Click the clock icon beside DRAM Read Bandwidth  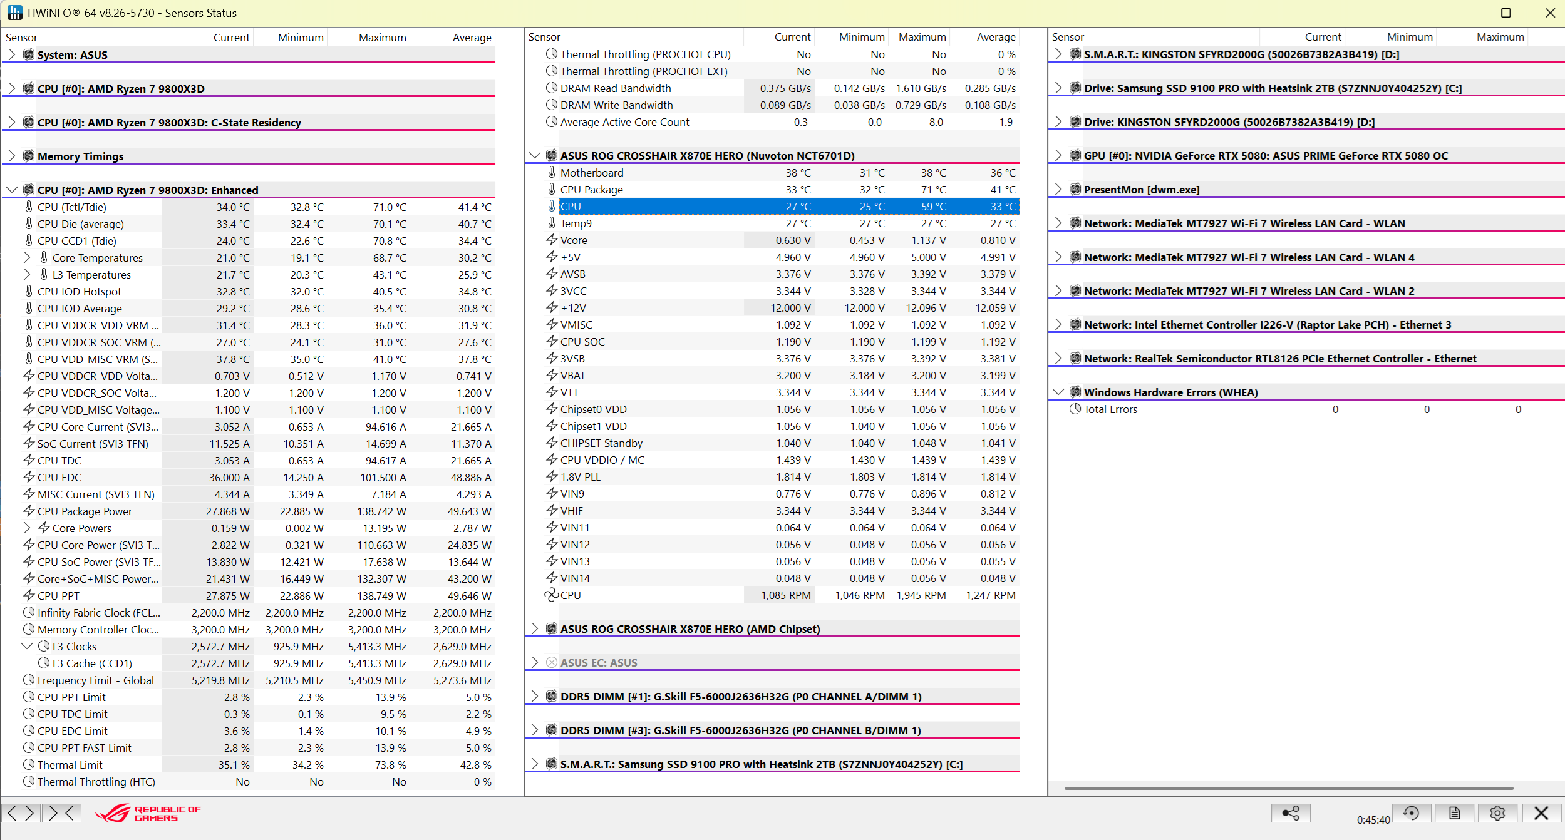pos(552,88)
